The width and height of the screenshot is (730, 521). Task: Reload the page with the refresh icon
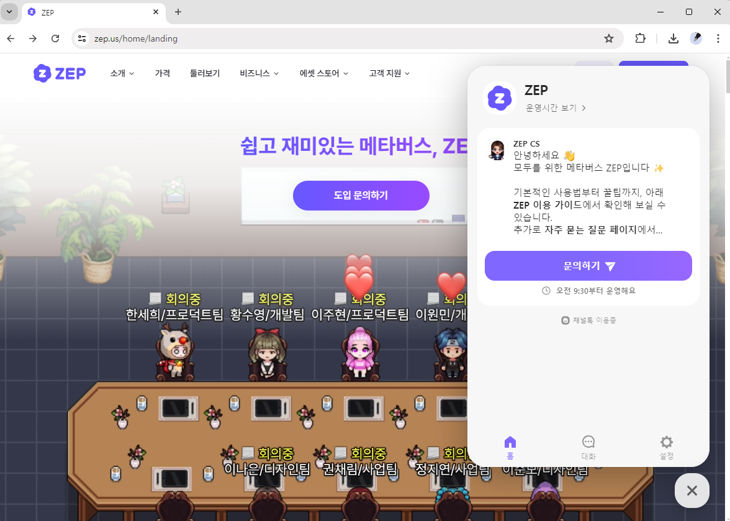tap(55, 39)
